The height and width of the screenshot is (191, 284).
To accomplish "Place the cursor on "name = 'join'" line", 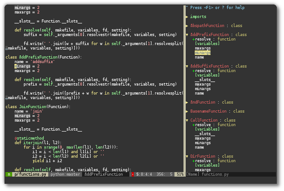I will pos(29,111).
